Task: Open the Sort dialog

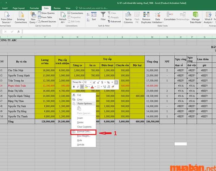Action: [94, 16]
